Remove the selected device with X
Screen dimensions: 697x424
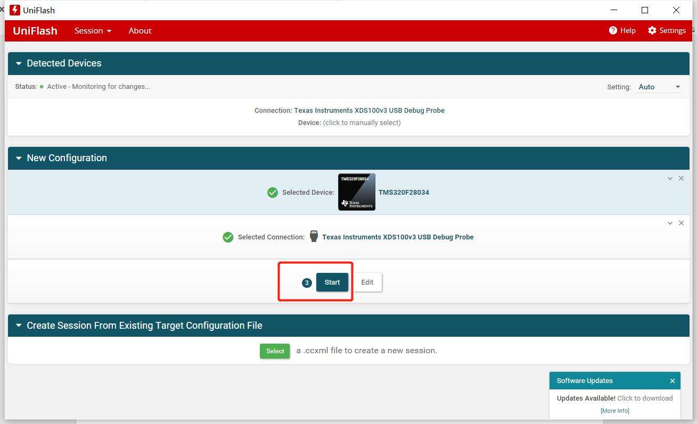pyautogui.click(x=681, y=178)
